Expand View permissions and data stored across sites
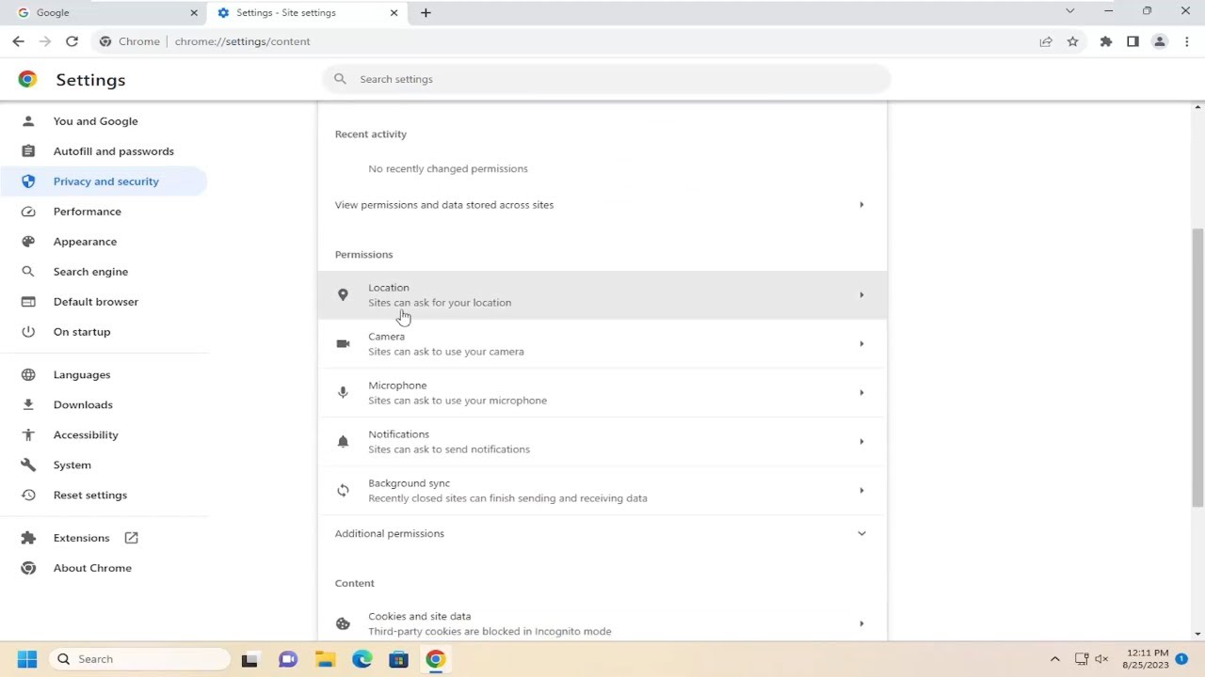Viewport: 1205px width, 677px height. 860,204
